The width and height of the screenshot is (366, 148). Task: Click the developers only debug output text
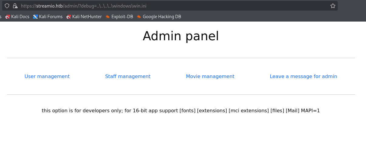(x=181, y=111)
